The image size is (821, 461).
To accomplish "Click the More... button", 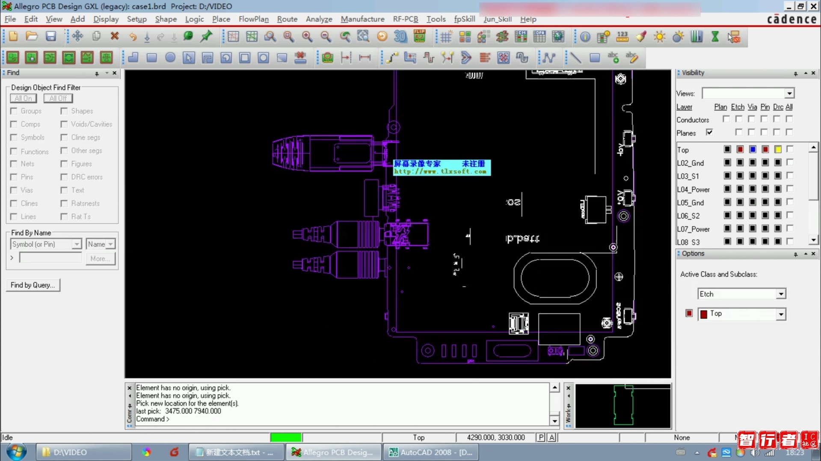I will click(100, 259).
